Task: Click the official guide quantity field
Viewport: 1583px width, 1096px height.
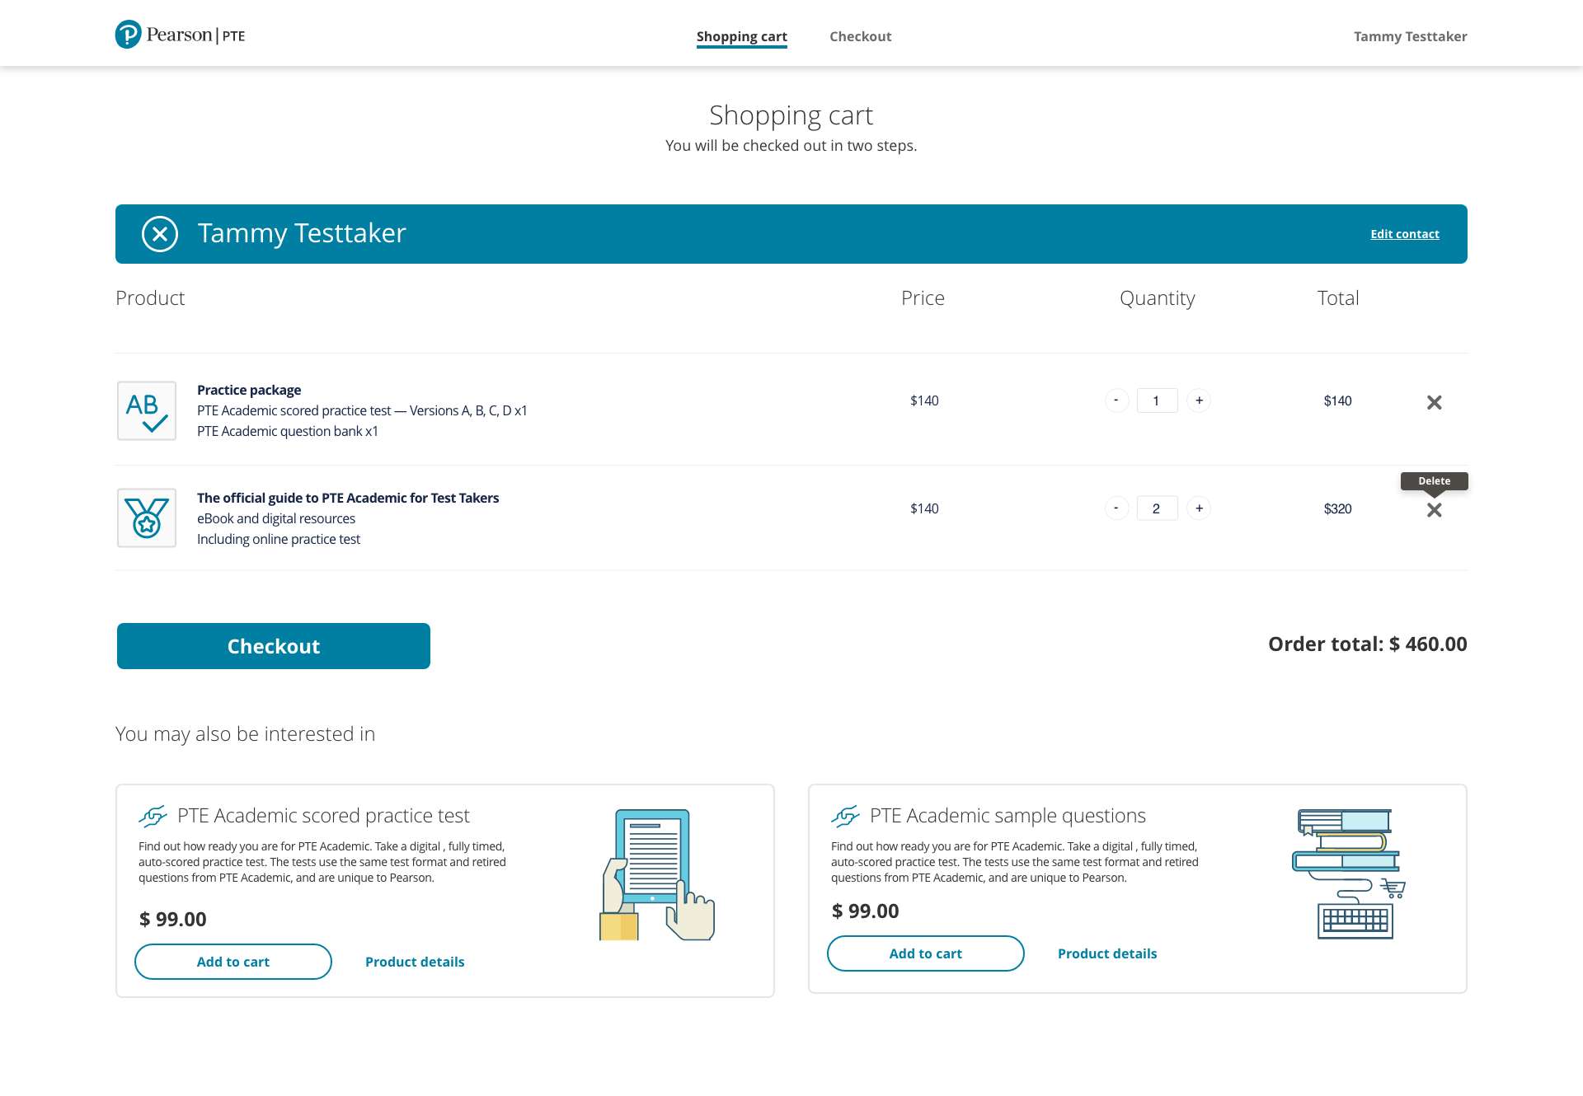Action: pyautogui.click(x=1157, y=508)
